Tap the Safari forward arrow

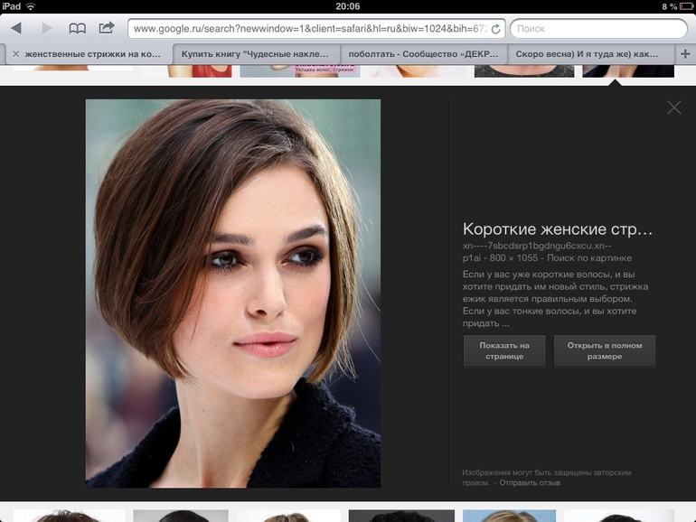pos(46,29)
